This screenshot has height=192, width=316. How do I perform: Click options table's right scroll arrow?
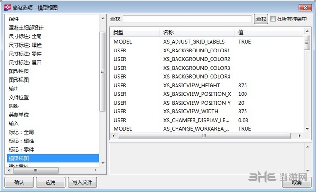coord(300,136)
